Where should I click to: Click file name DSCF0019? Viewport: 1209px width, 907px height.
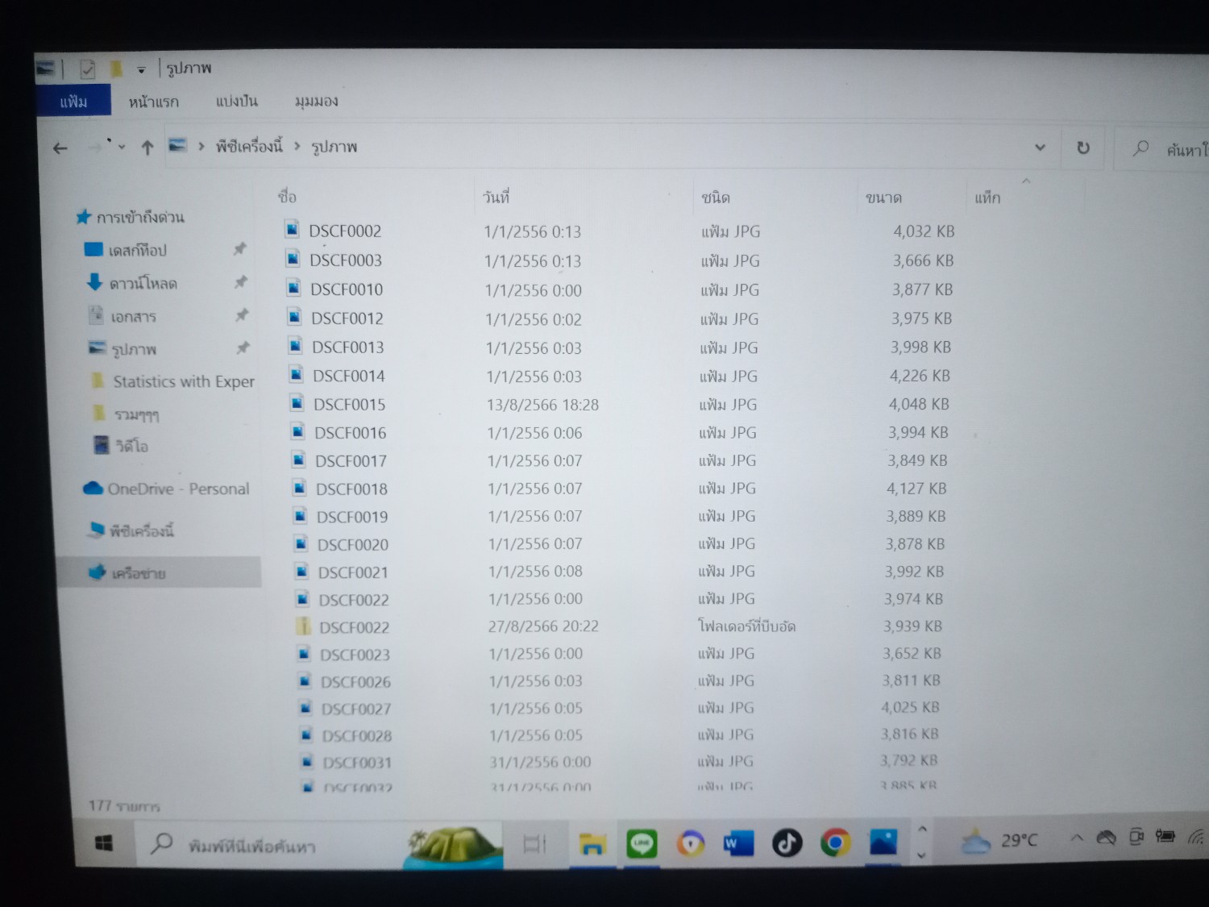pos(351,517)
